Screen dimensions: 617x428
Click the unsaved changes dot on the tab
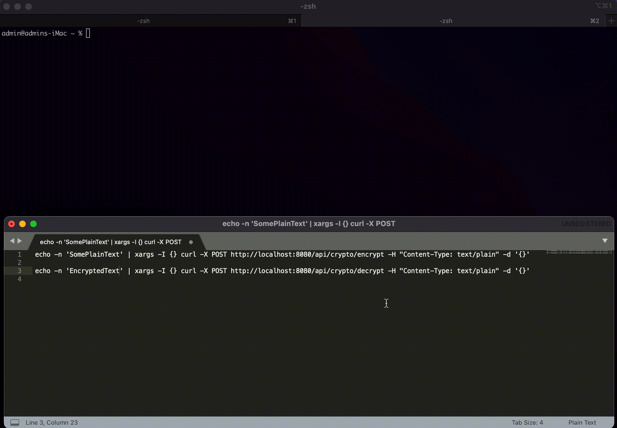pyautogui.click(x=191, y=242)
